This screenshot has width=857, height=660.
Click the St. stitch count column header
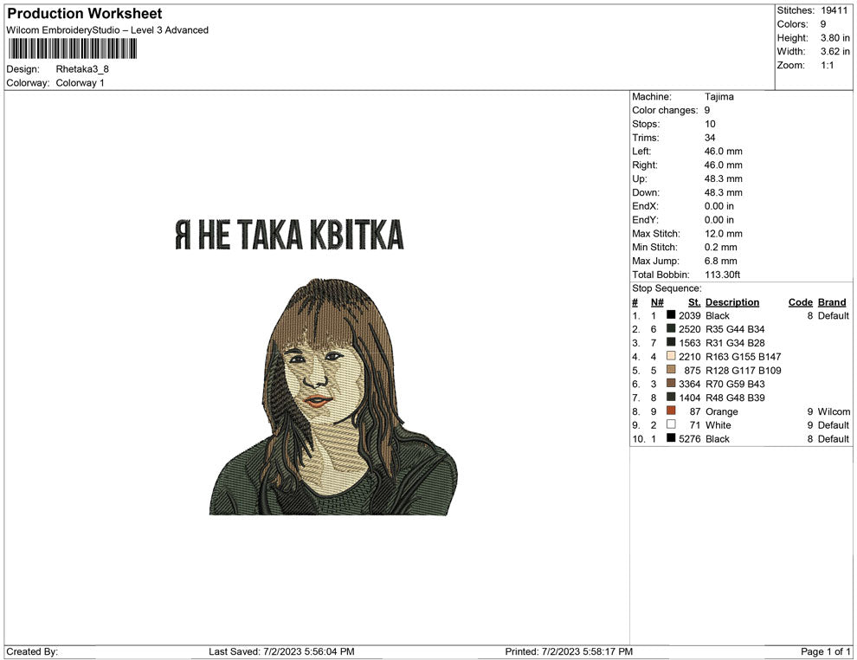tap(694, 302)
